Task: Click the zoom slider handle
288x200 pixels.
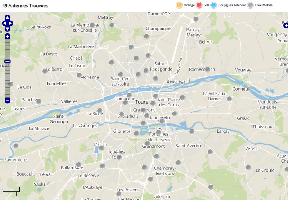Action: 8,62
